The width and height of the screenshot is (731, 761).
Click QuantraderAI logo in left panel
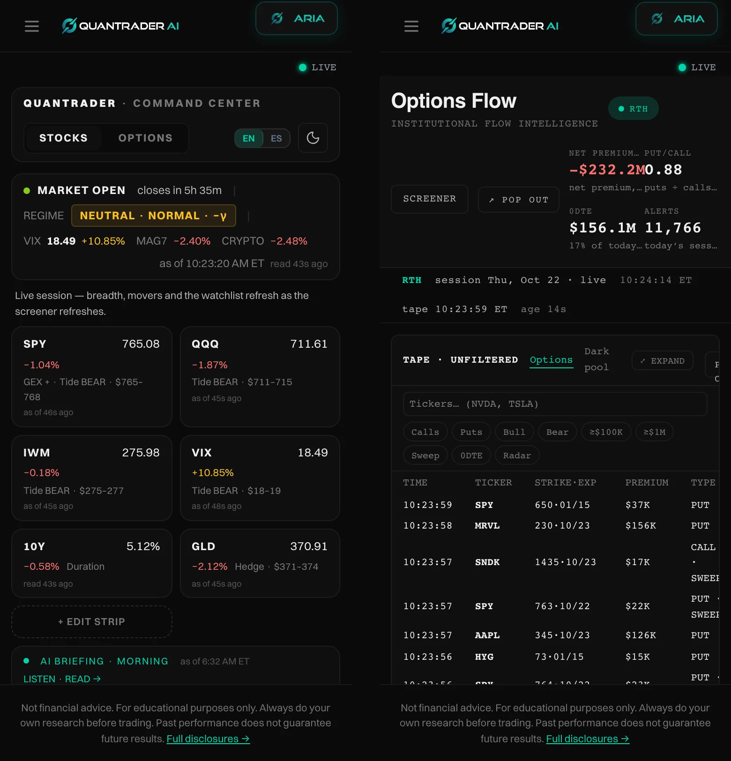120,26
